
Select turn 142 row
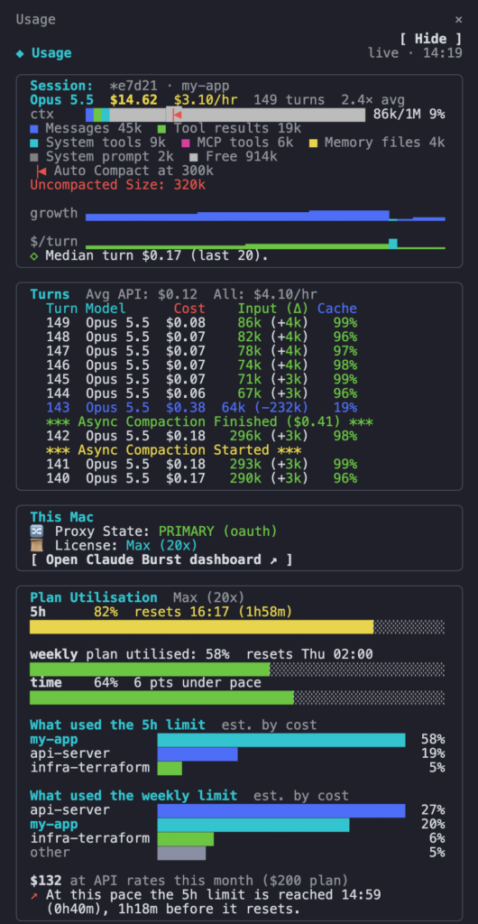[x=202, y=436]
